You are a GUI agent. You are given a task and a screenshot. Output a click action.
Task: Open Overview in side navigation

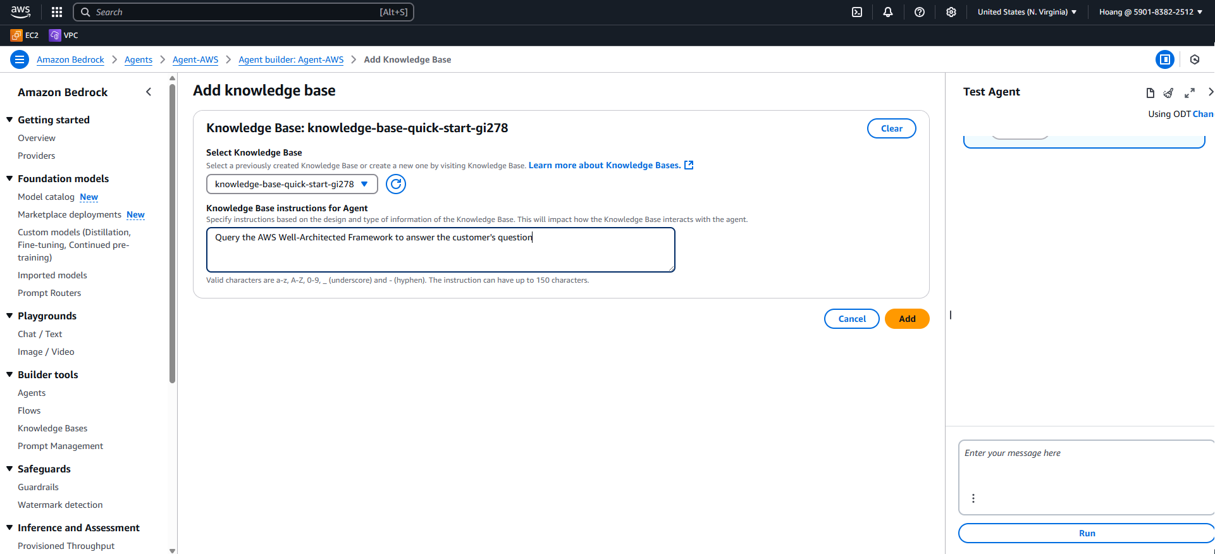(x=37, y=138)
